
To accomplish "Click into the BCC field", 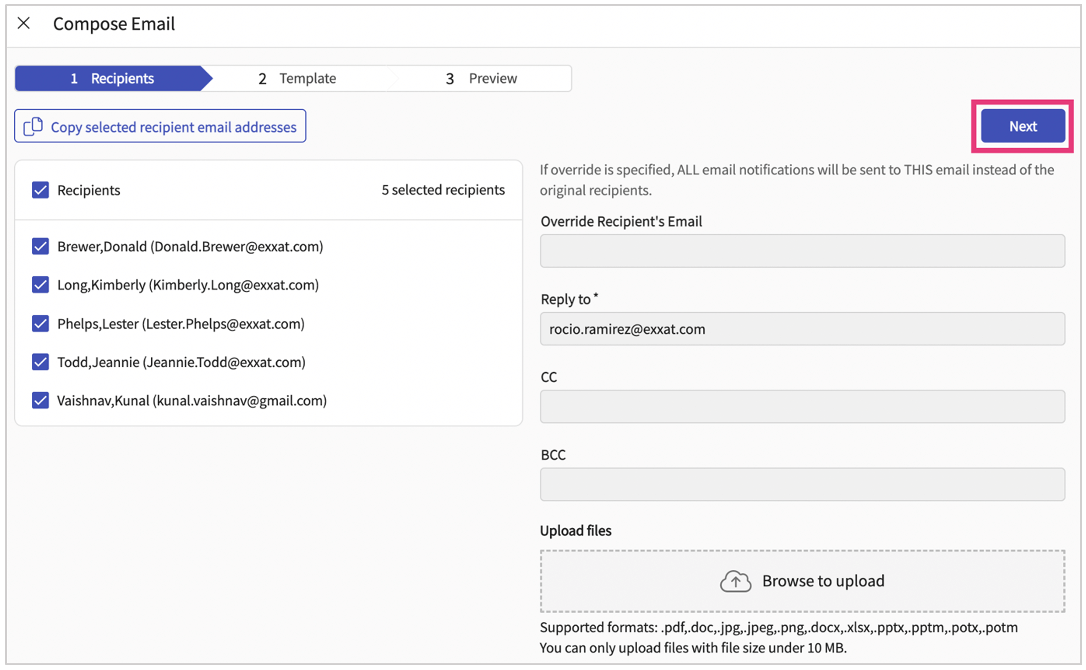I will 802,484.
